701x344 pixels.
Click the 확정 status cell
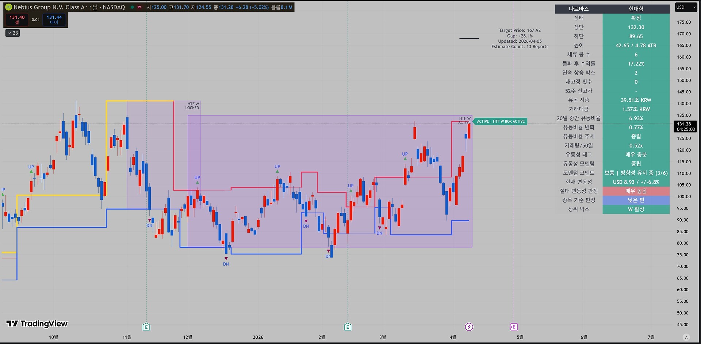[x=636, y=18]
